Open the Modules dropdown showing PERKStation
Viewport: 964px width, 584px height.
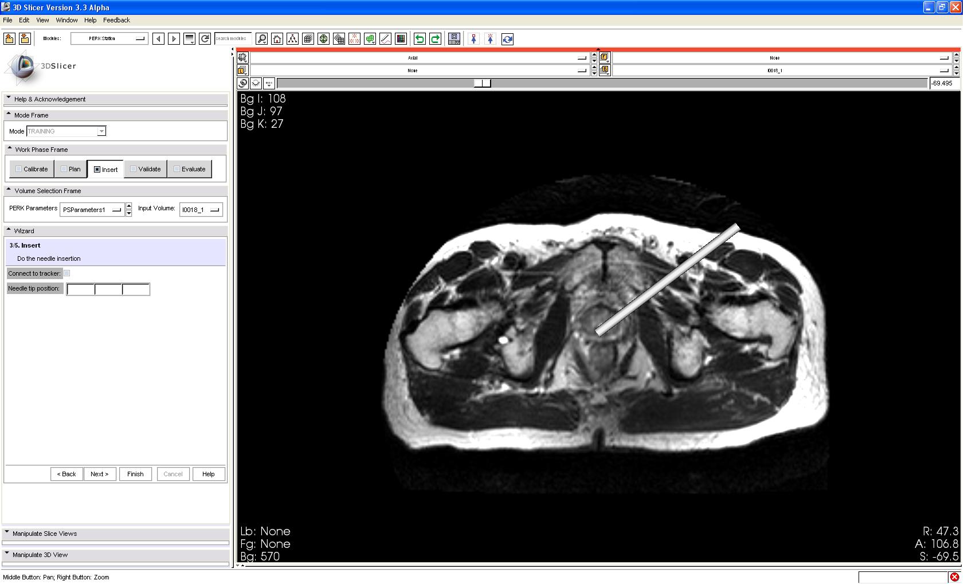pos(109,38)
